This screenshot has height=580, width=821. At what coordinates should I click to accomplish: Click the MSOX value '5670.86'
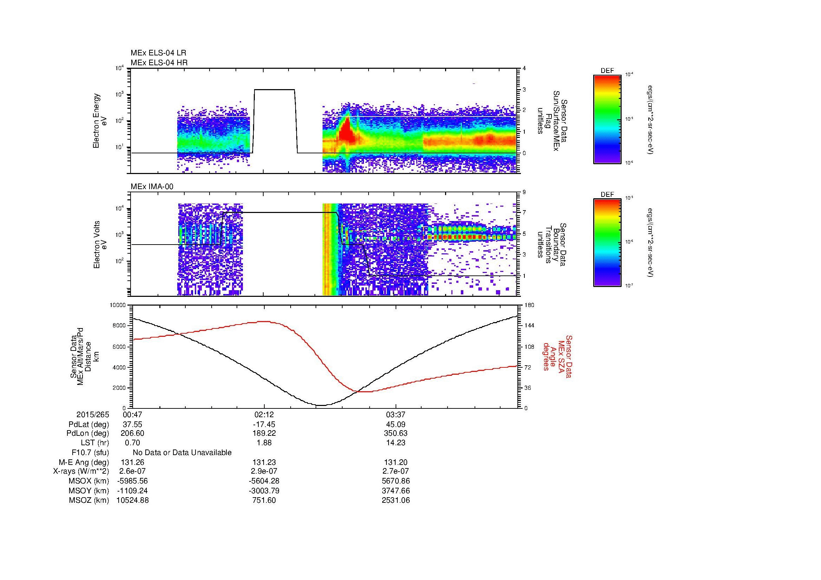point(396,481)
